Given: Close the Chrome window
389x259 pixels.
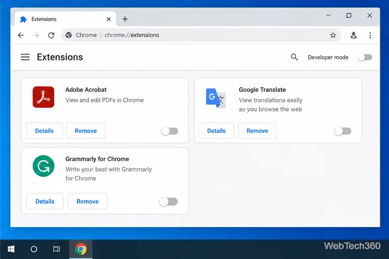Looking at the screenshot, I should [x=369, y=15].
